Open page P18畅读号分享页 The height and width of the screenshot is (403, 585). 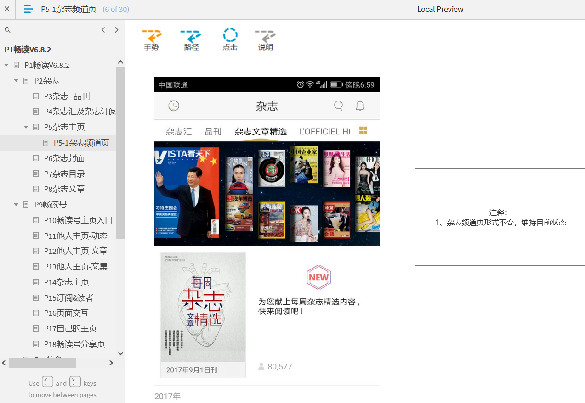coord(74,344)
